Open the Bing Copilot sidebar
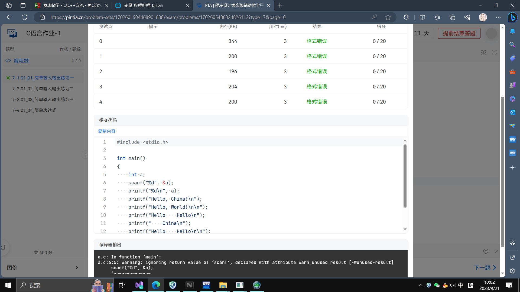This screenshot has height=292, width=520. point(512,17)
